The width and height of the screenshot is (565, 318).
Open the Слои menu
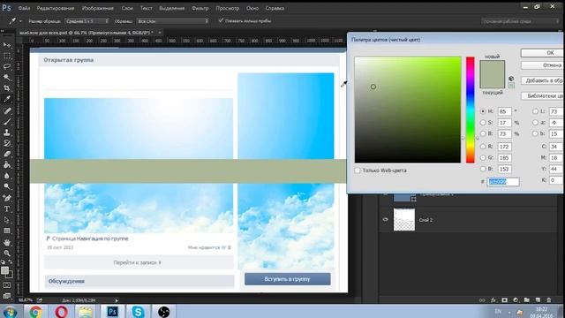click(127, 8)
